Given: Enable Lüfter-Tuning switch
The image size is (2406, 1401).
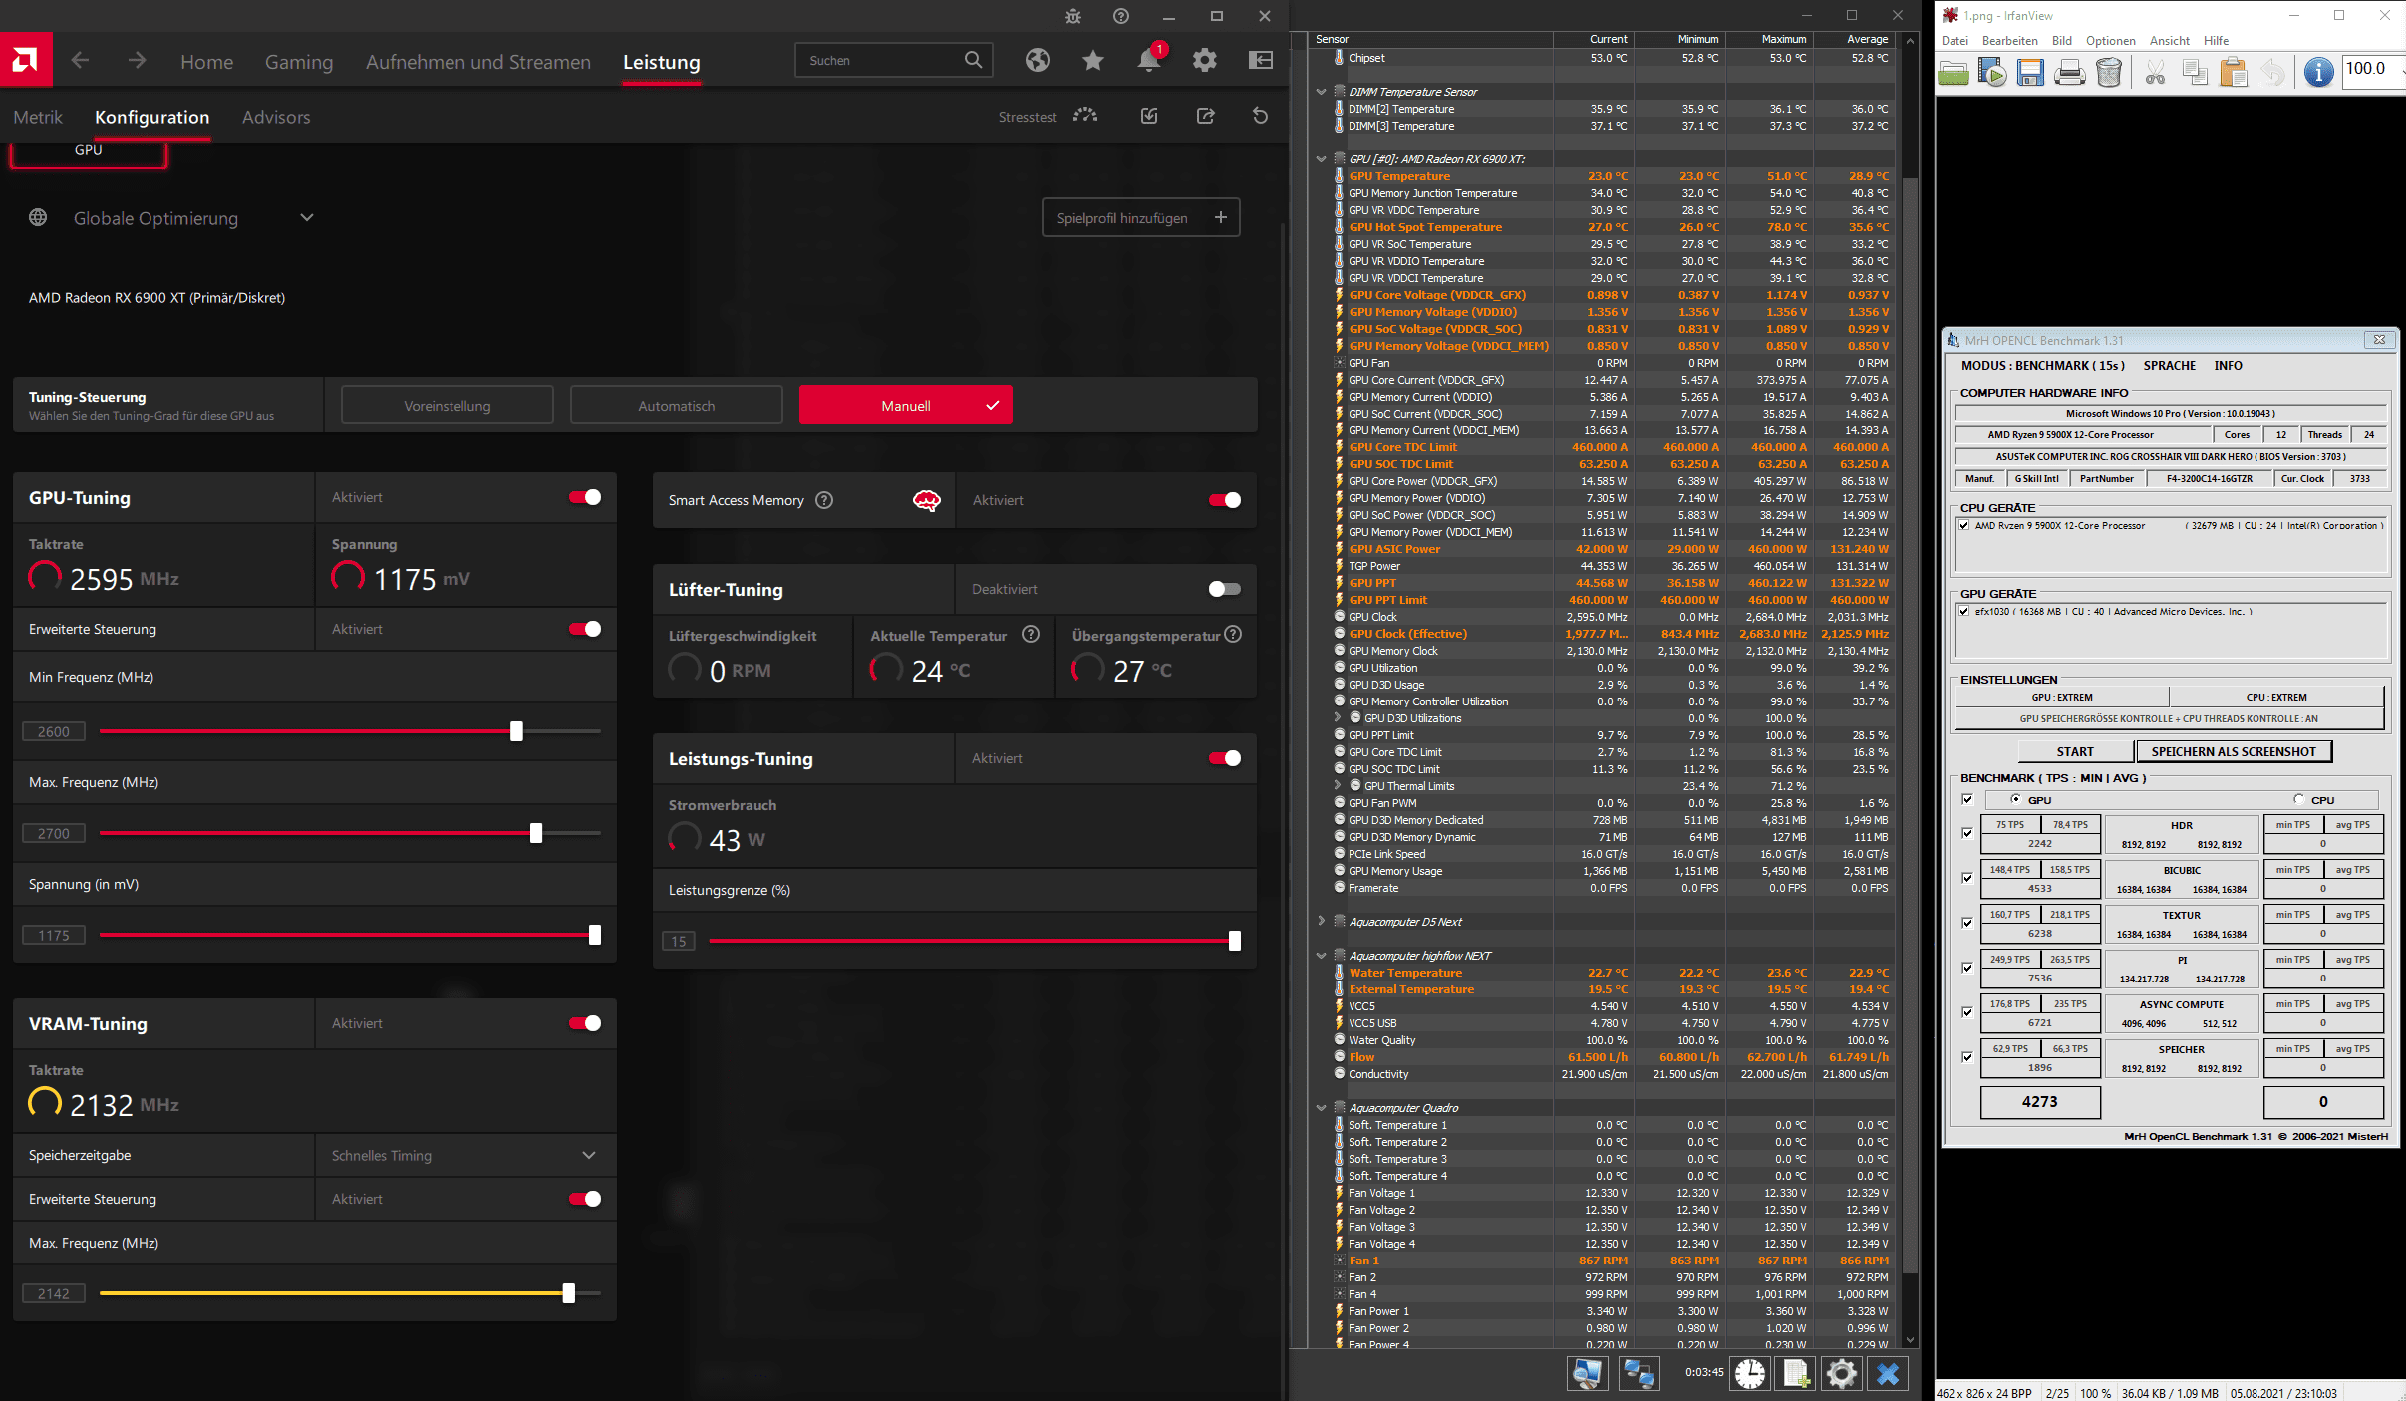Looking at the screenshot, I should (1225, 589).
